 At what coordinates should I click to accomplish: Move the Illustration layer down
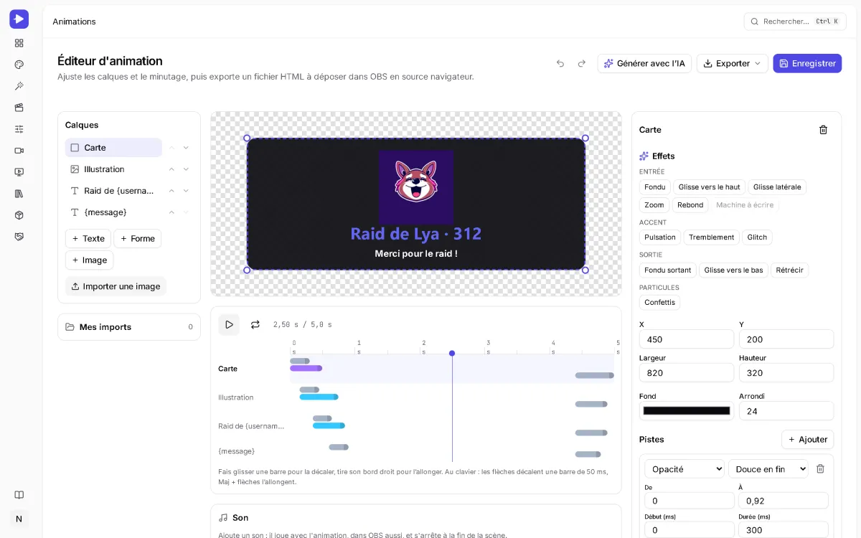pyautogui.click(x=186, y=169)
